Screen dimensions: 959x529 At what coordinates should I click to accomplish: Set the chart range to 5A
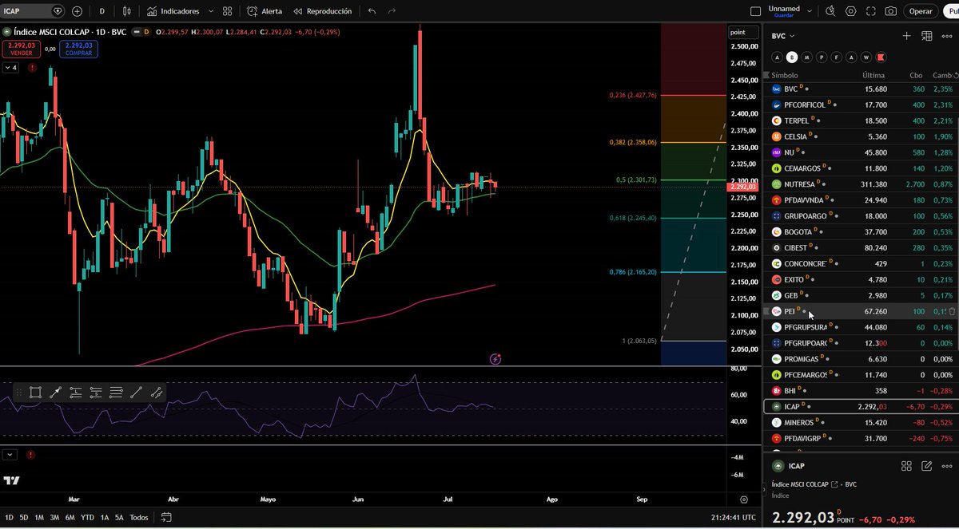coord(119,517)
